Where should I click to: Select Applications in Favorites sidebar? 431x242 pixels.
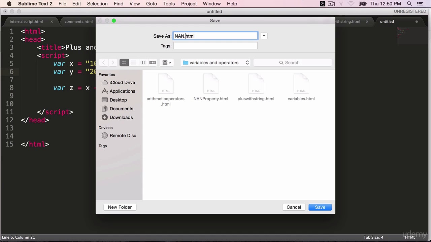[x=118, y=91]
